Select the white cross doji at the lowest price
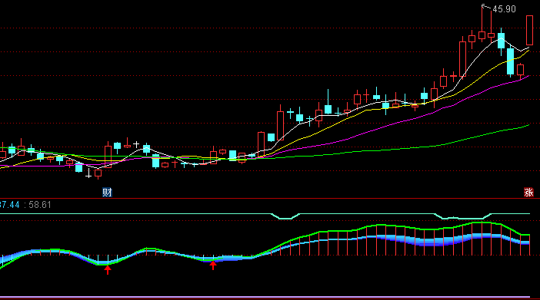This screenshot has height=300, width=540. point(88,174)
